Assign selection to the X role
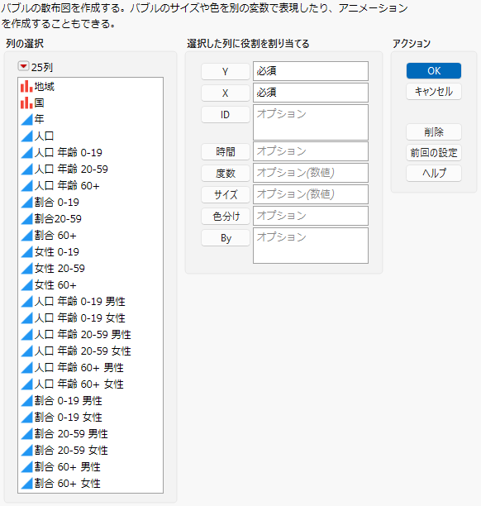This screenshot has height=506, width=481. [x=226, y=93]
